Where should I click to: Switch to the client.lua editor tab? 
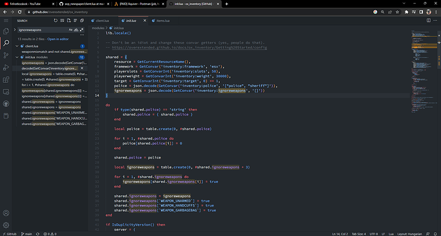pyautogui.click(x=102, y=20)
